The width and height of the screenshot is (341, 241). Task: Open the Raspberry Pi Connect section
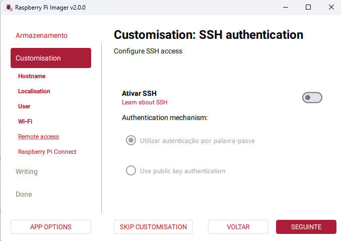(47, 152)
